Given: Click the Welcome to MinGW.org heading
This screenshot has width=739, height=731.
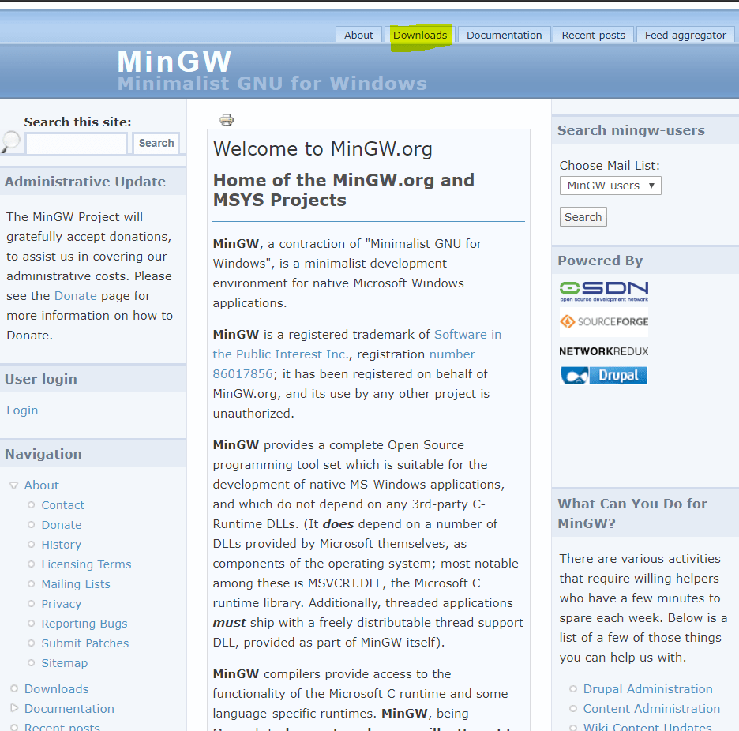Looking at the screenshot, I should (x=323, y=149).
